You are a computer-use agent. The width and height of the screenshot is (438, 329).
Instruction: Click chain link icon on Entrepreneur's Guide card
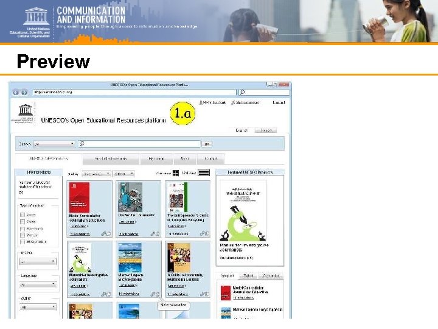pyautogui.click(x=202, y=233)
